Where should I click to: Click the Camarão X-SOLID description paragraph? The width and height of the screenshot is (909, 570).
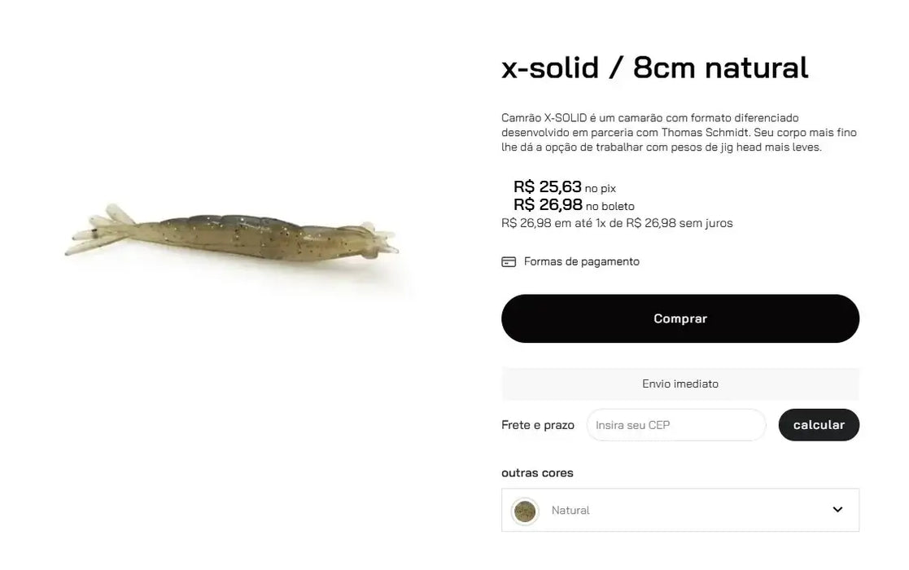pos(679,133)
